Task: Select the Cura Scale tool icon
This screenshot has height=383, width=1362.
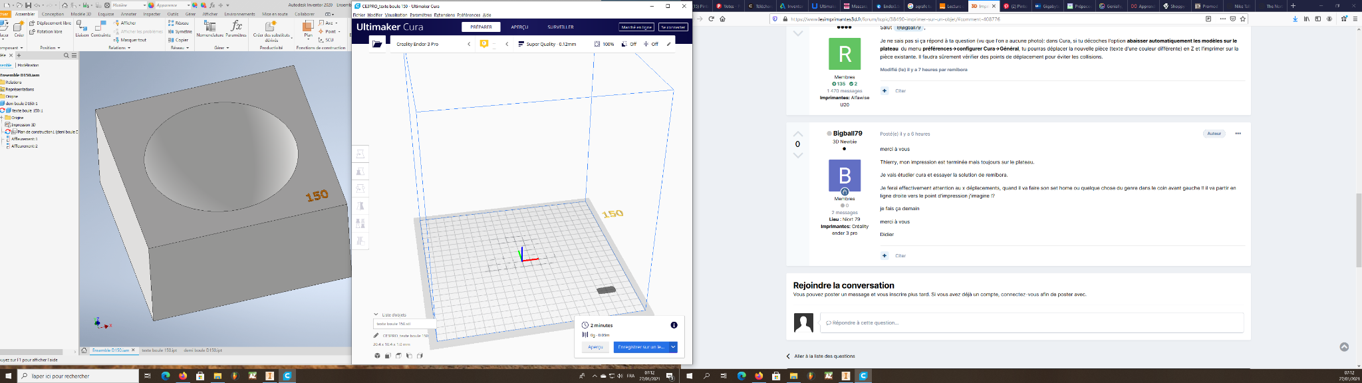Action: click(360, 172)
